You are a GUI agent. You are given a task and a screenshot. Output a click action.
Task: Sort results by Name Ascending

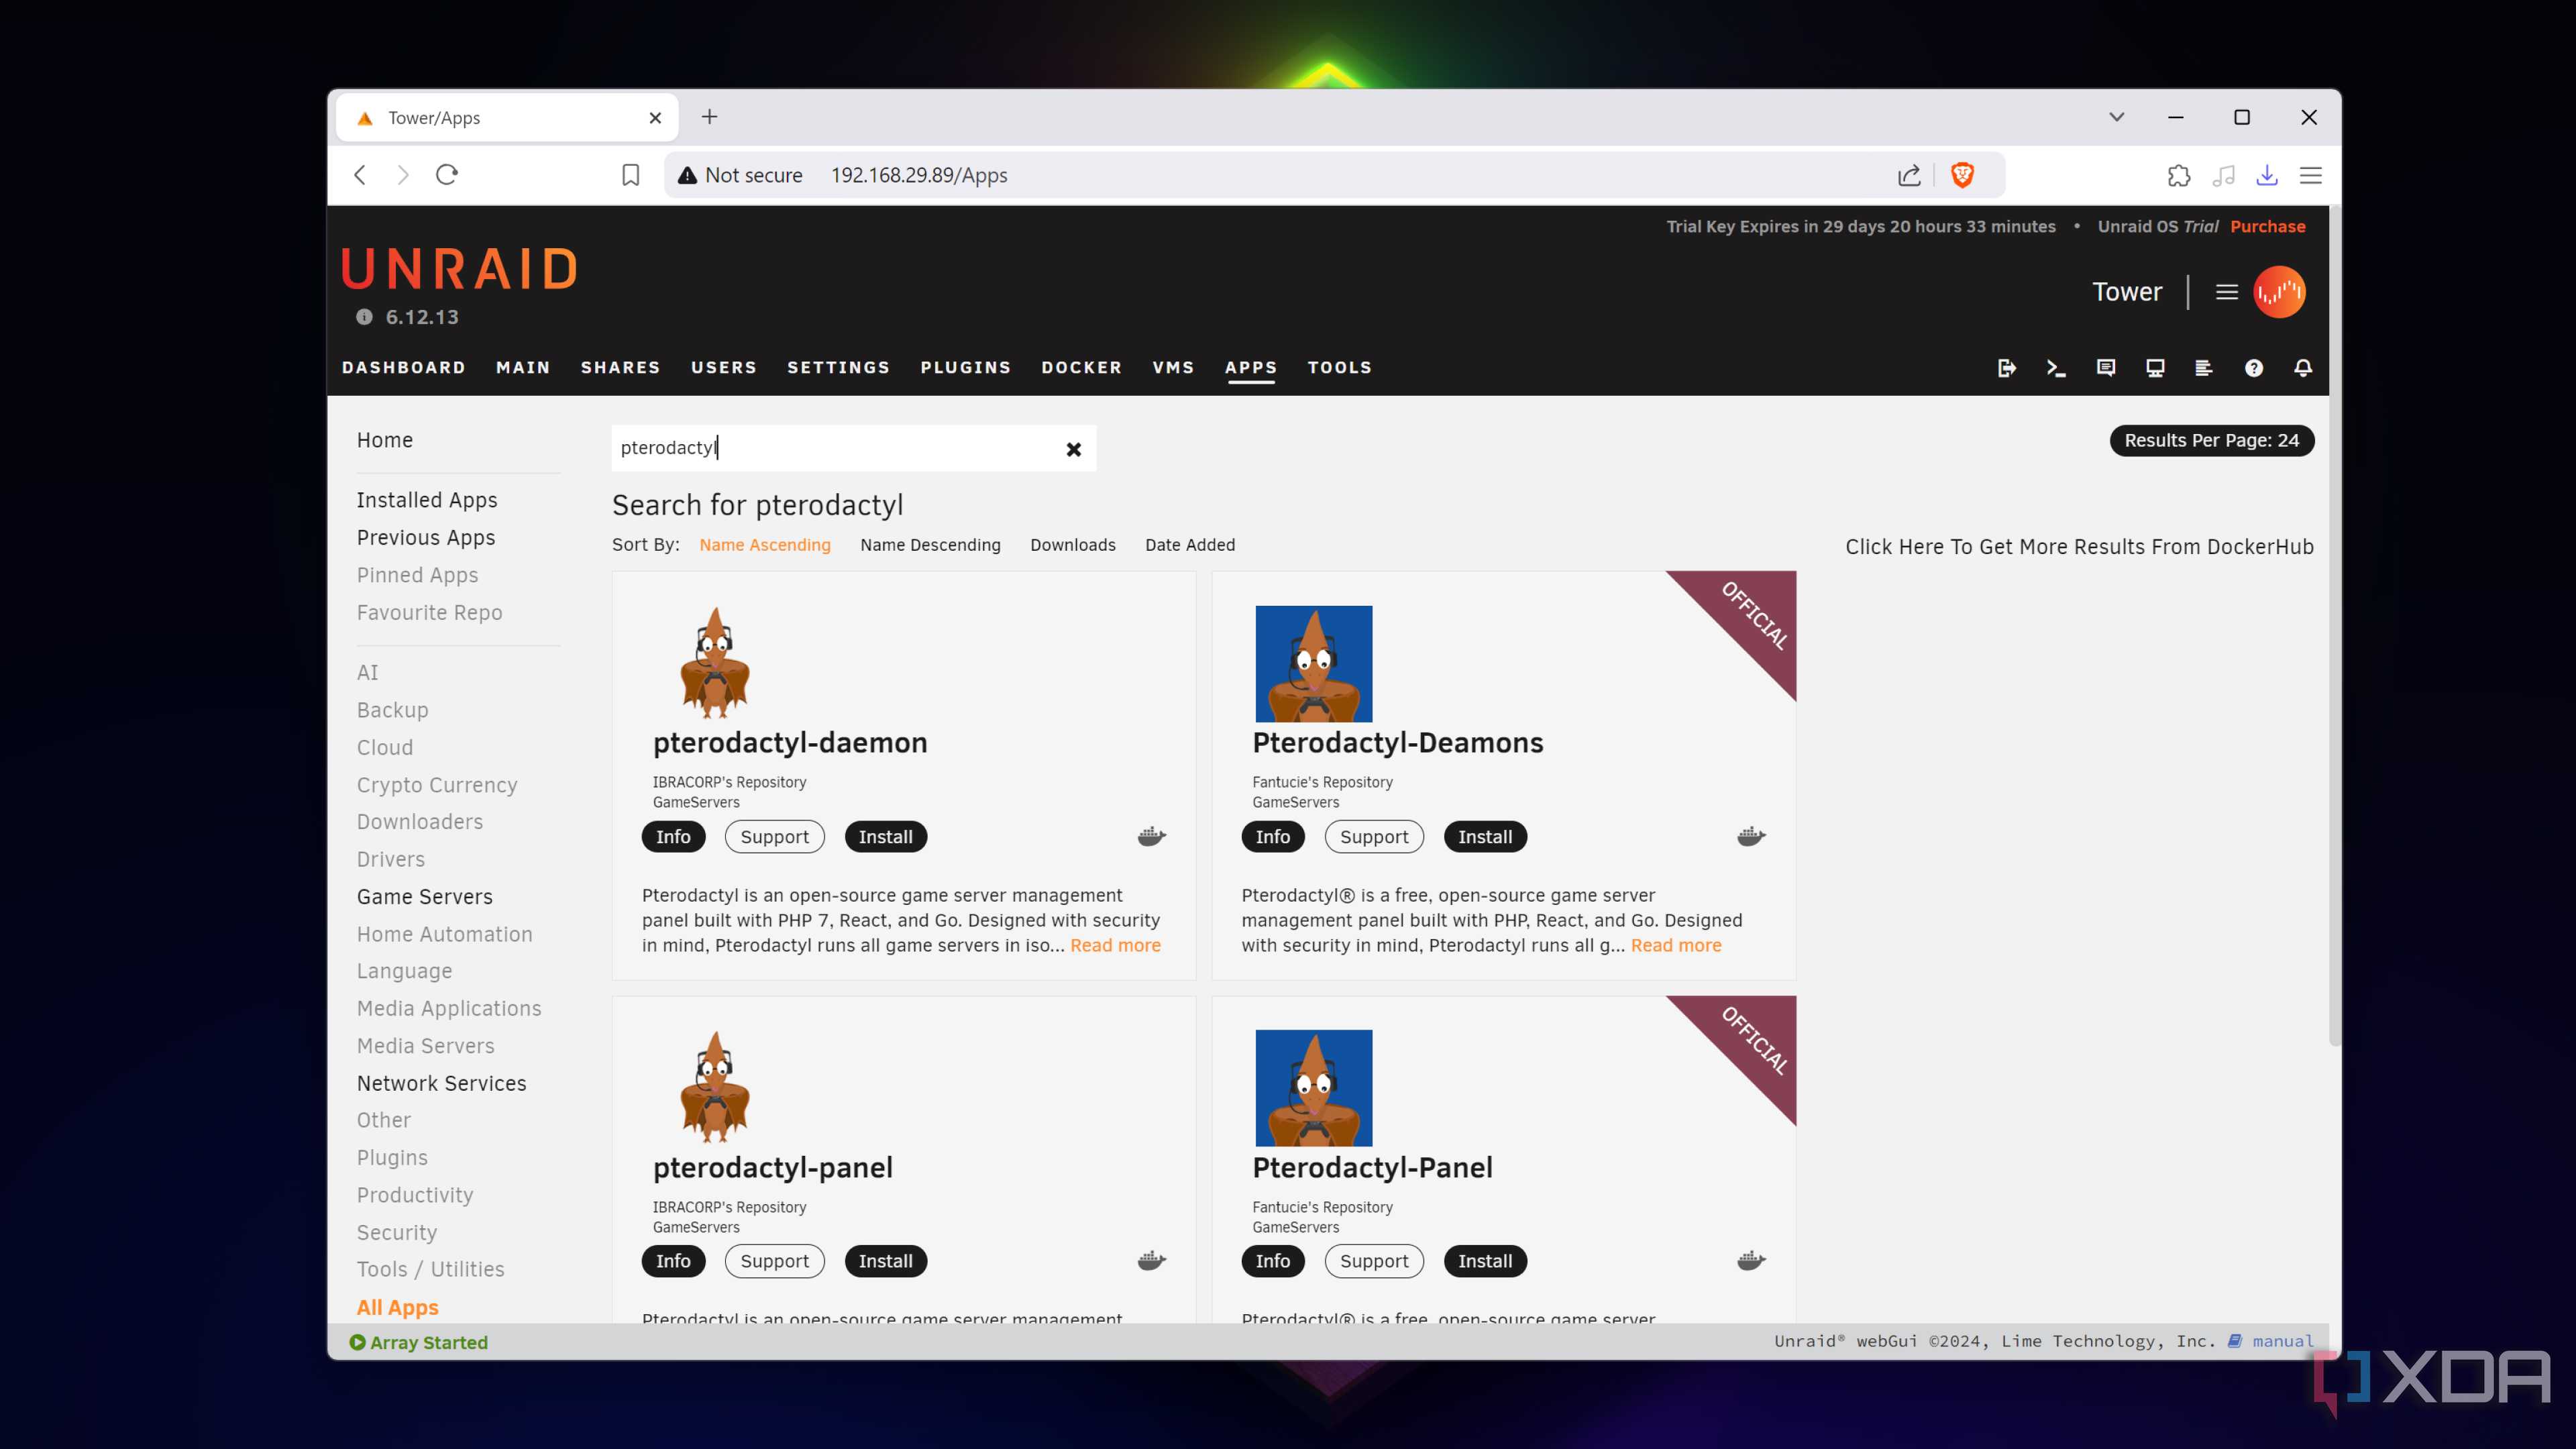point(764,545)
